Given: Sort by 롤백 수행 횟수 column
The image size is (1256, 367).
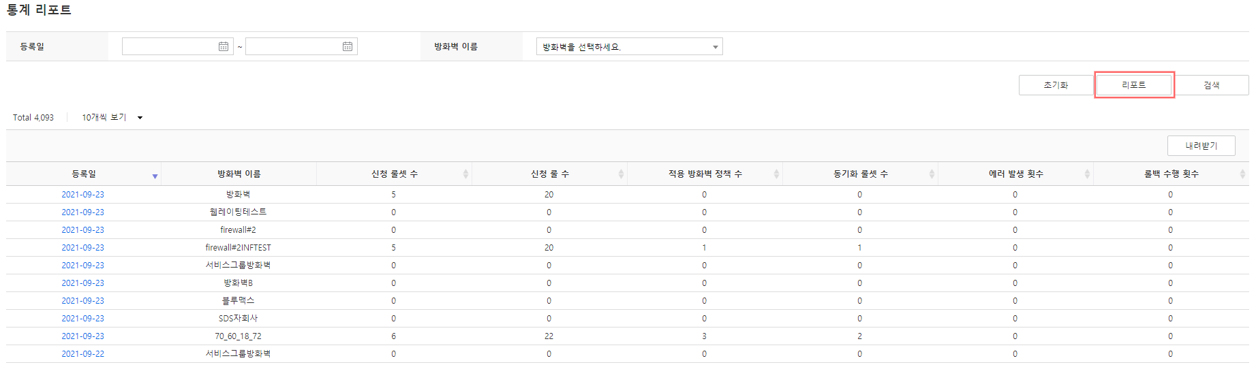Looking at the screenshot, I should click(1242, 174).
